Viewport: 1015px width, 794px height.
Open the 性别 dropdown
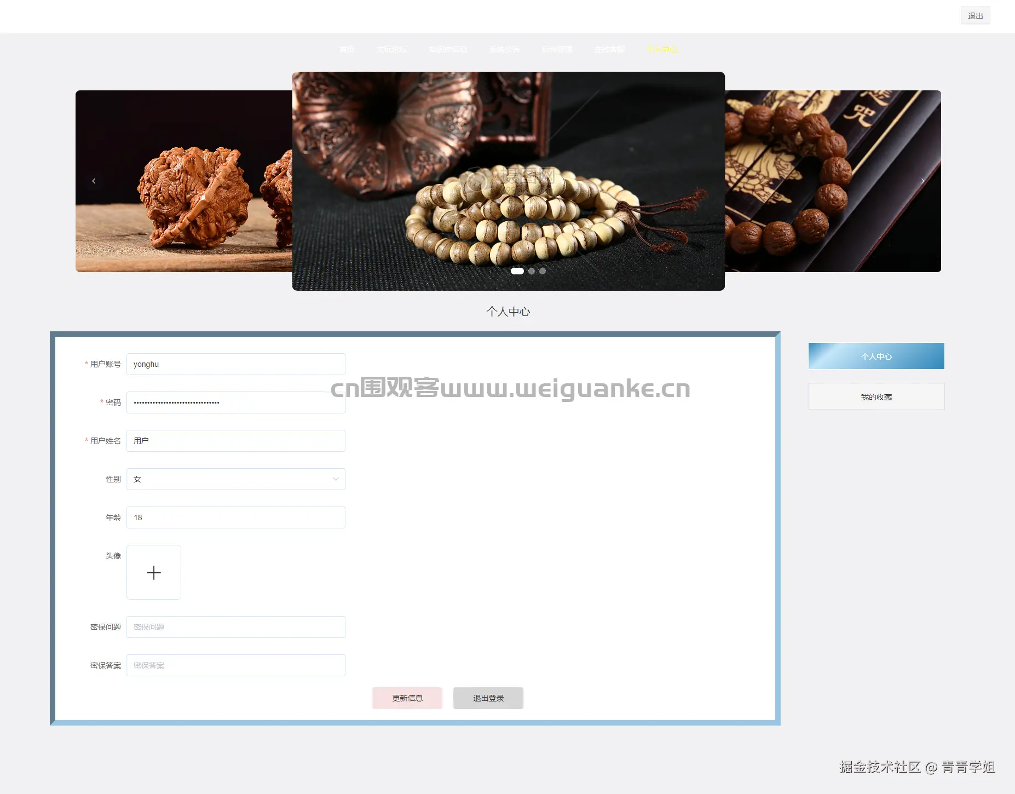[x=236, y=479]
